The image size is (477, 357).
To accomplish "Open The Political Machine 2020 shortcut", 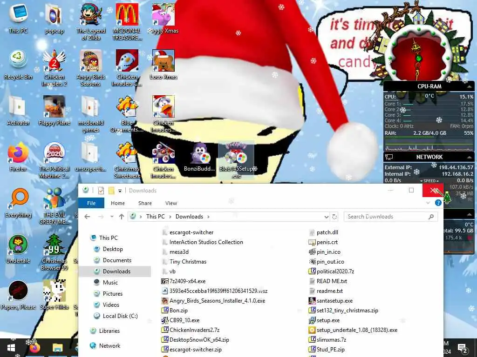I will [x=54, y=160].
